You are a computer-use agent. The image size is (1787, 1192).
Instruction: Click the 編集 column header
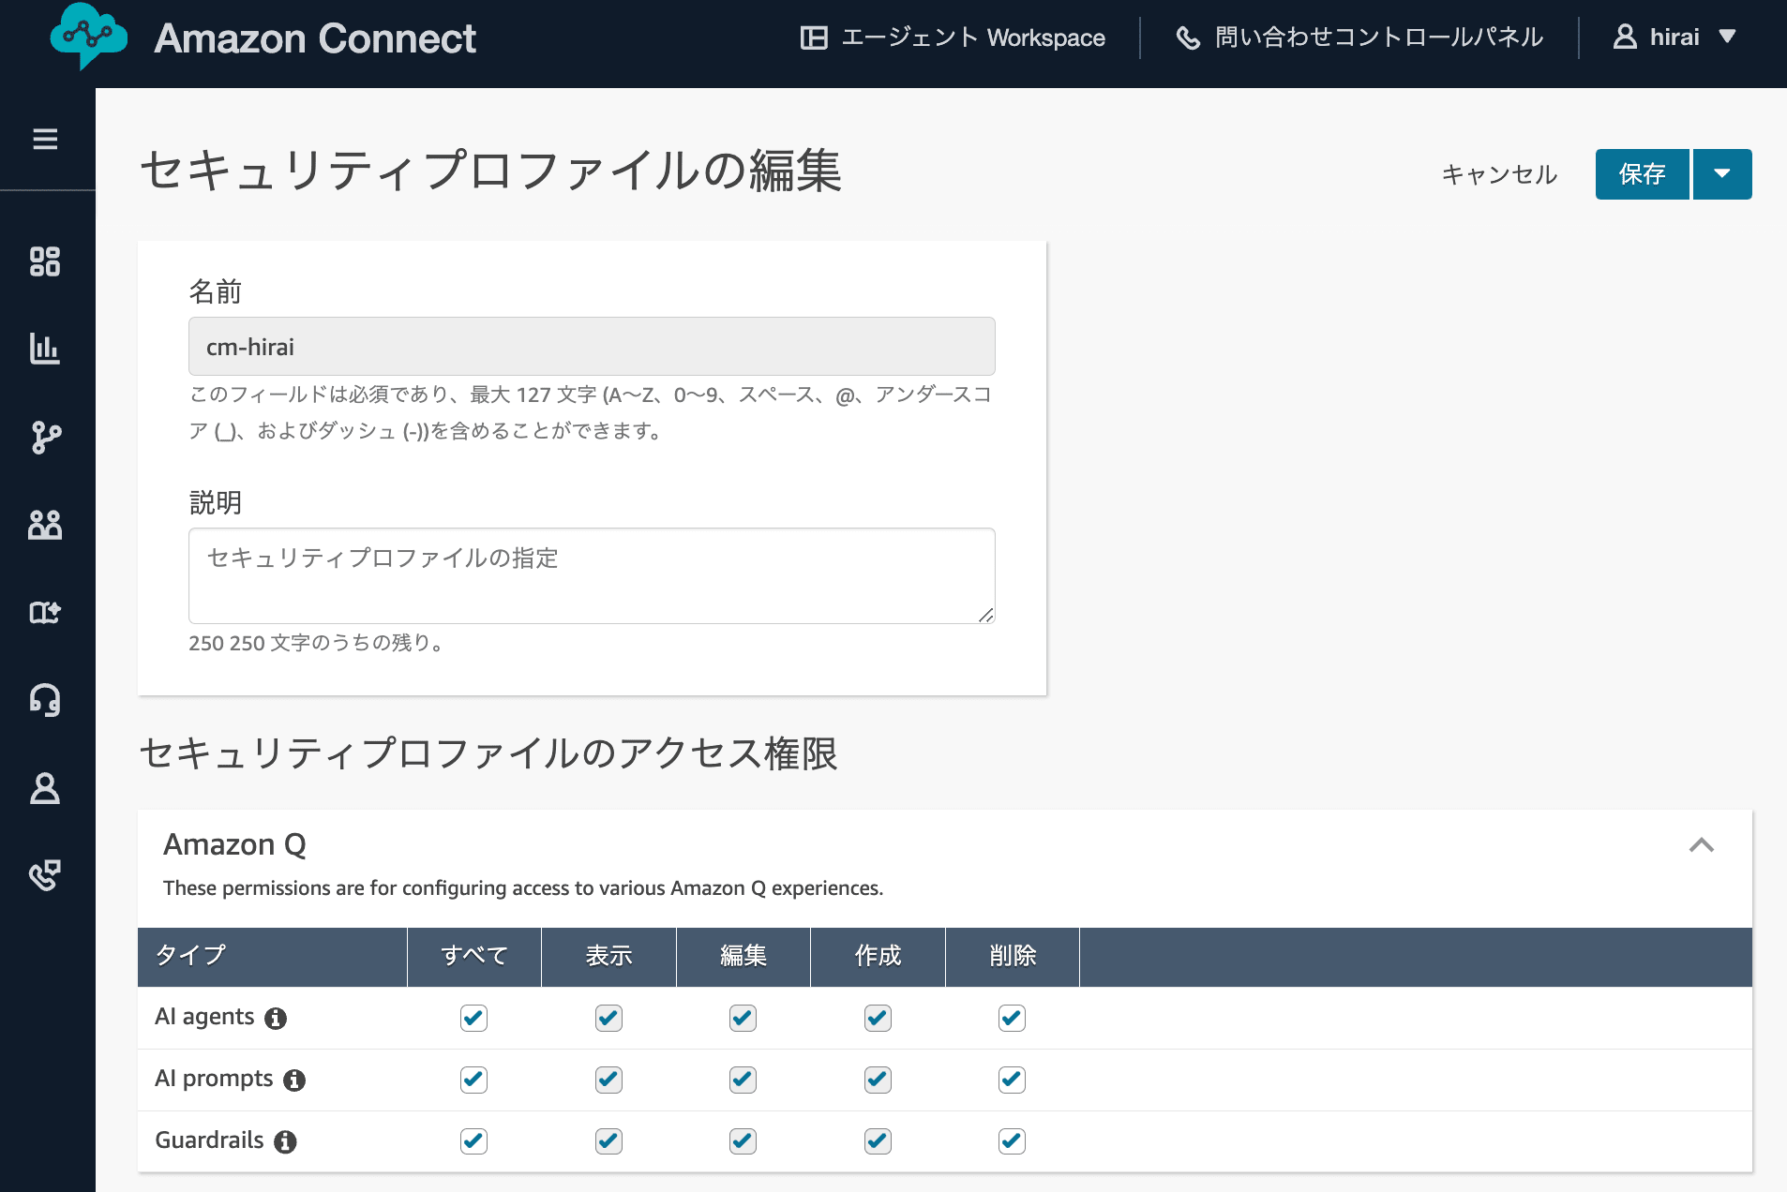point(743,956)
